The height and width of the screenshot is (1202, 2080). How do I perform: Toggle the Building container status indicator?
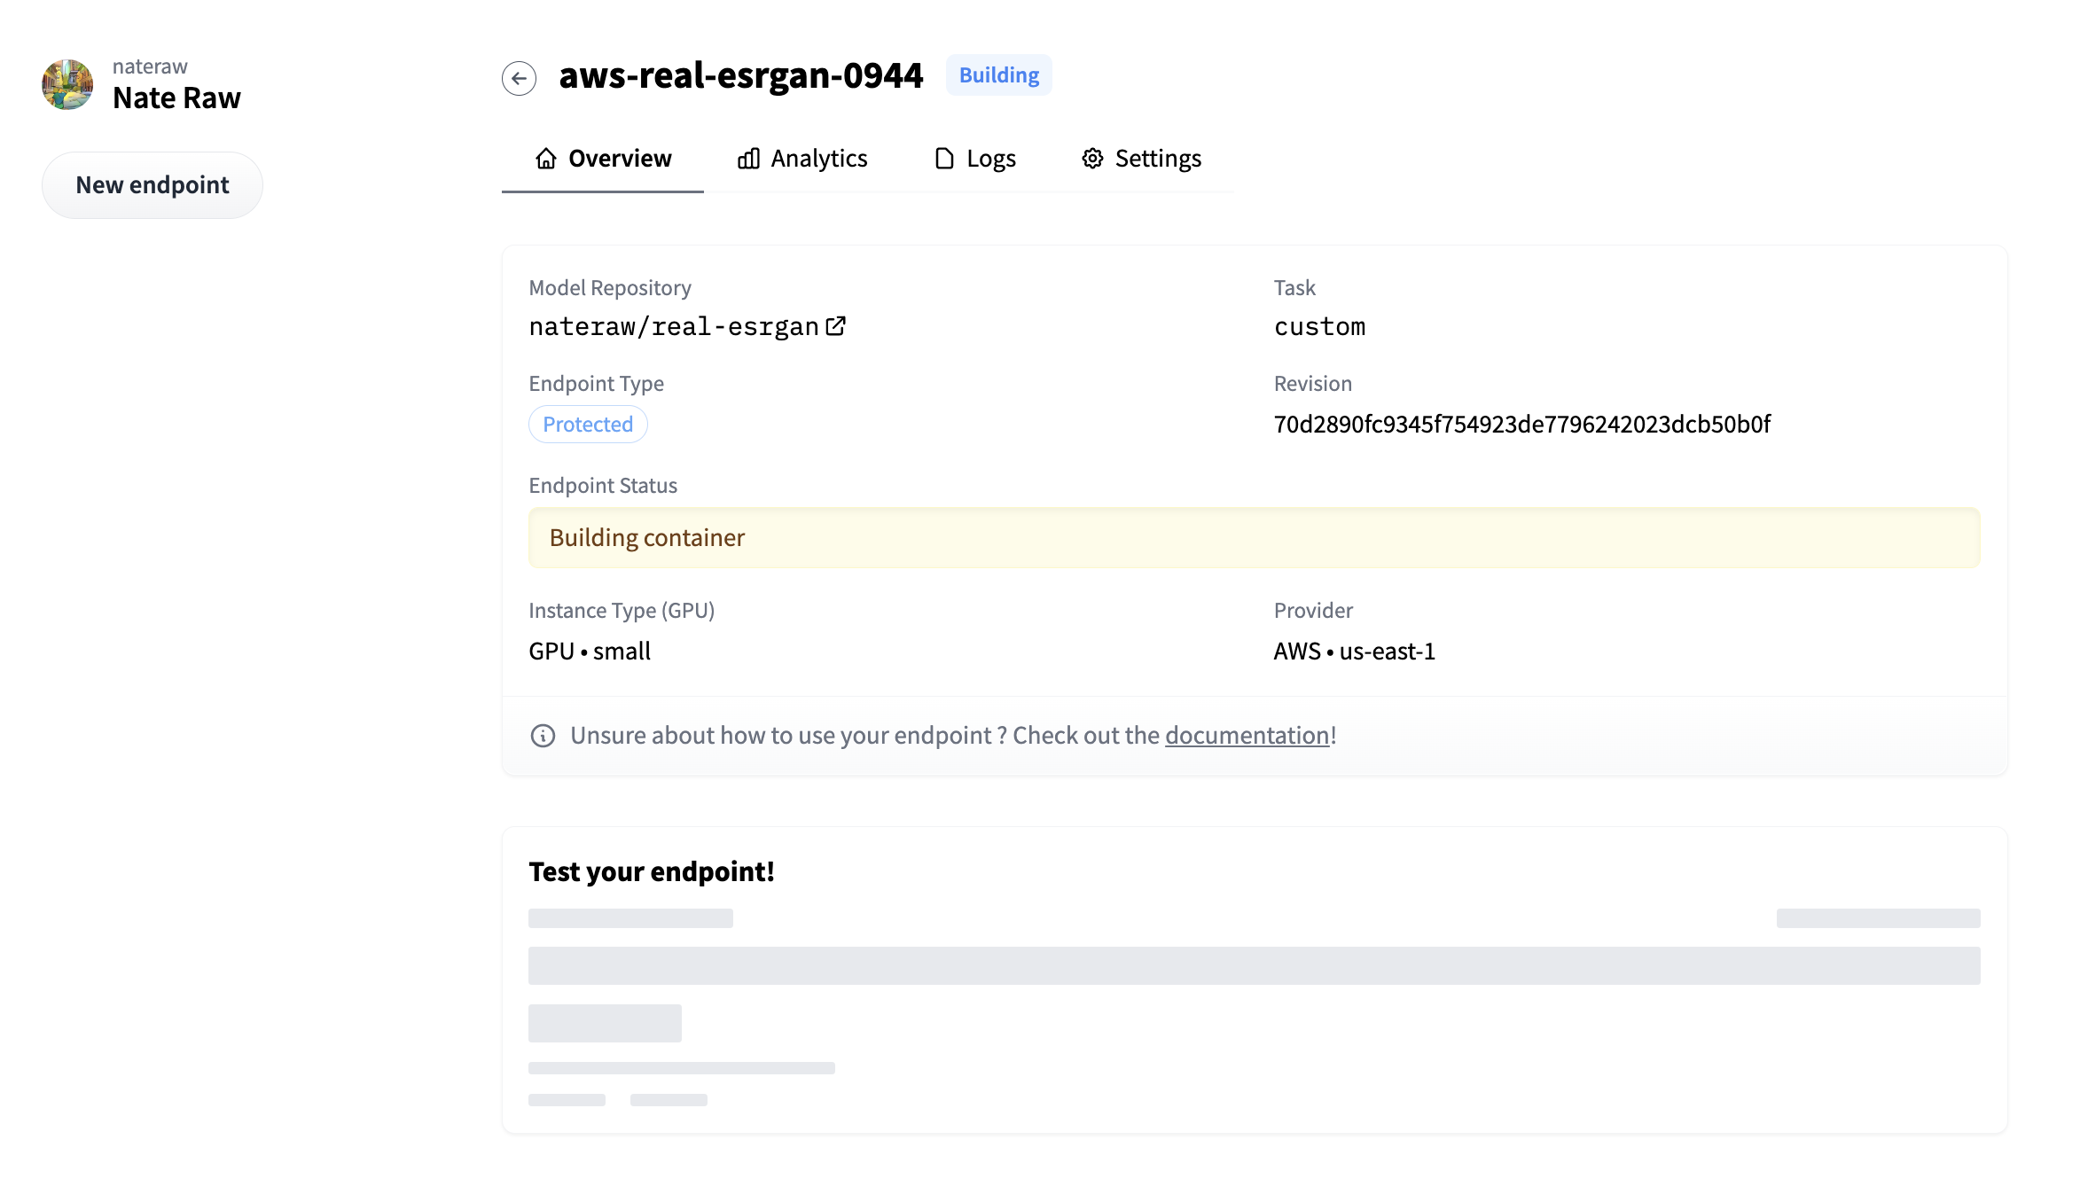[1255, 536]
